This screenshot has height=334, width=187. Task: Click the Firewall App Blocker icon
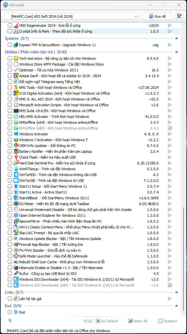(16, 245)
